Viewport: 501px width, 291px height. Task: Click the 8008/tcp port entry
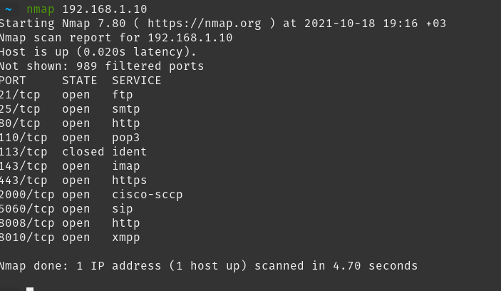26,223
